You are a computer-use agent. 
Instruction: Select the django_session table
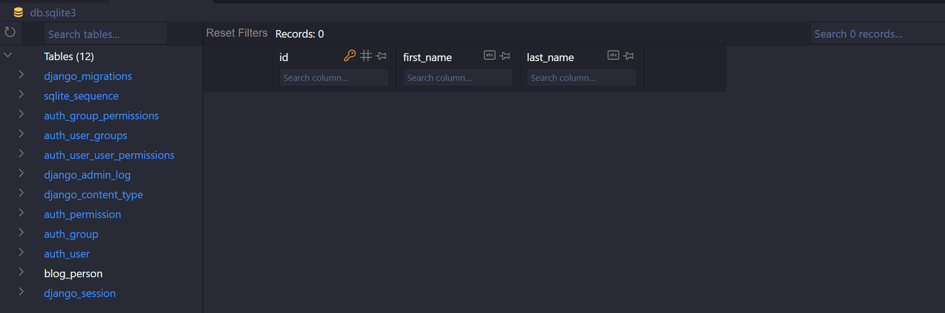[x=80, y=293]
